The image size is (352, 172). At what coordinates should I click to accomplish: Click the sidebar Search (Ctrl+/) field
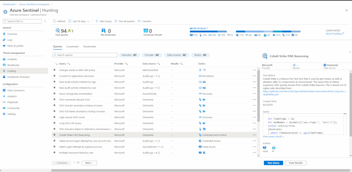(x=22, y=21)
